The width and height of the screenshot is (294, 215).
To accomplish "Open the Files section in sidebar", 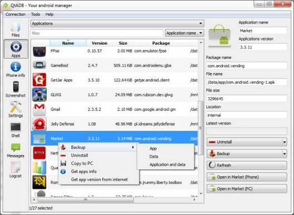I will (16, 29).
